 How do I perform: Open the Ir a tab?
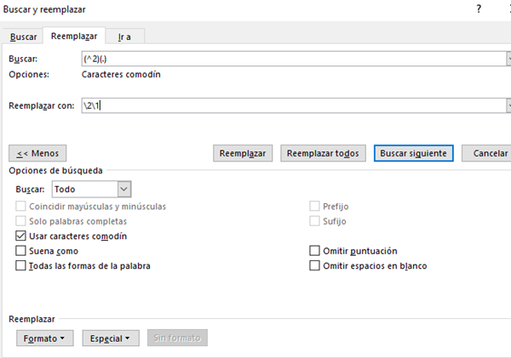tap(126, 37)
